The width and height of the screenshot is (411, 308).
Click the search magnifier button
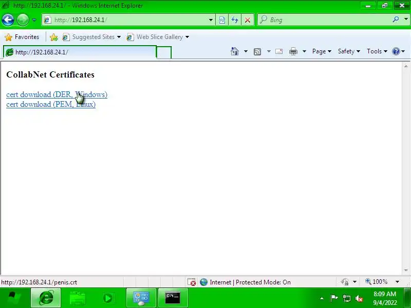396,19
